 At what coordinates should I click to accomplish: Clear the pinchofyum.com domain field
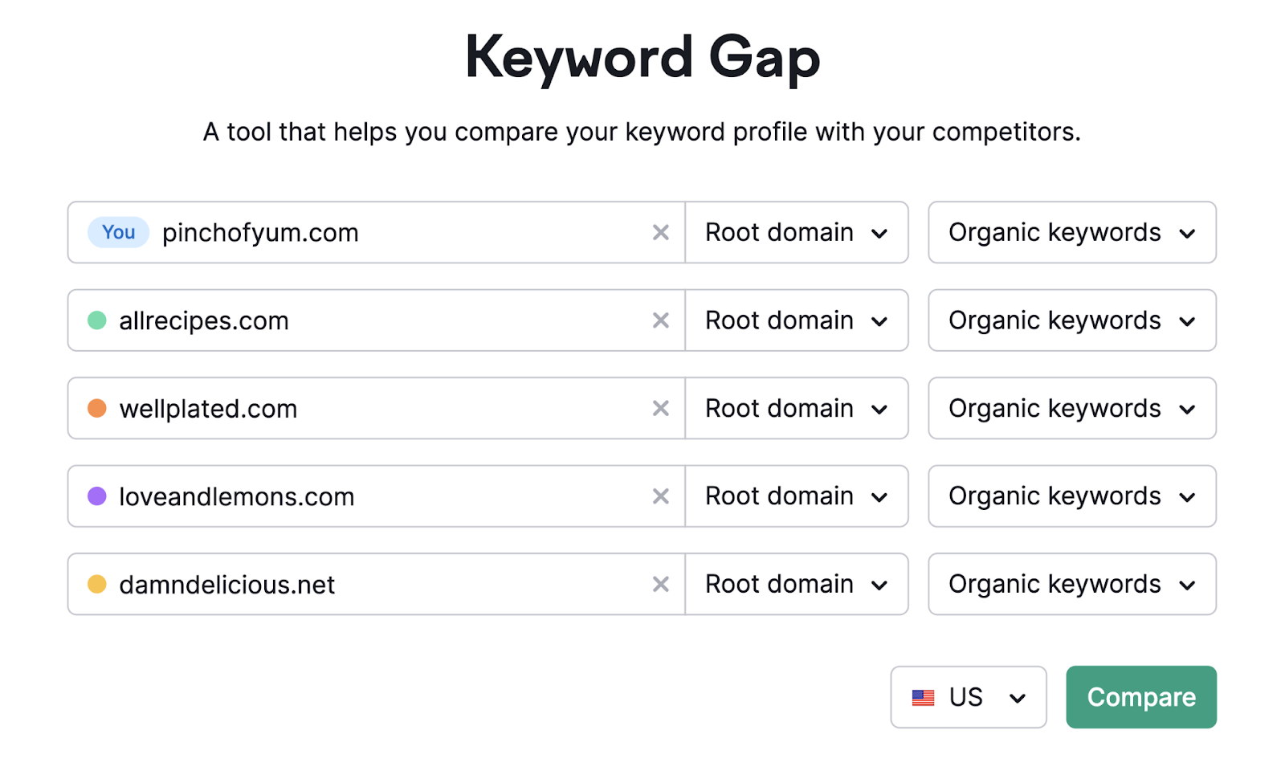(x=660, y=232)
